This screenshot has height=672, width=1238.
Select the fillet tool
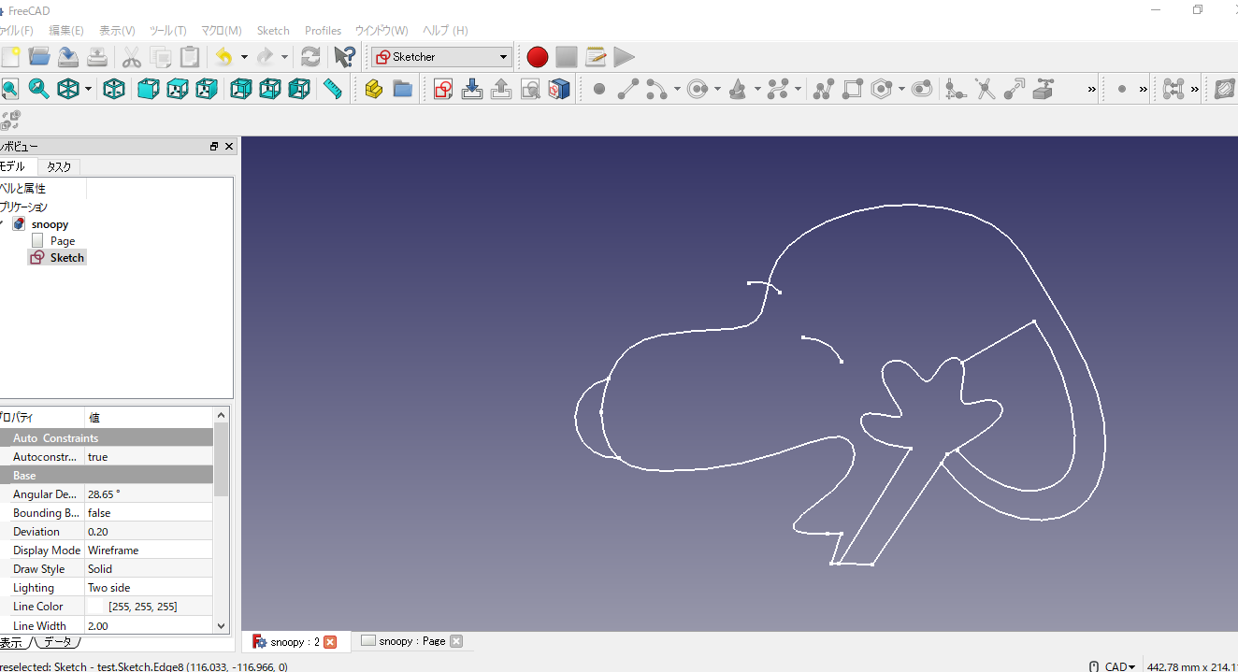[955, 89]
